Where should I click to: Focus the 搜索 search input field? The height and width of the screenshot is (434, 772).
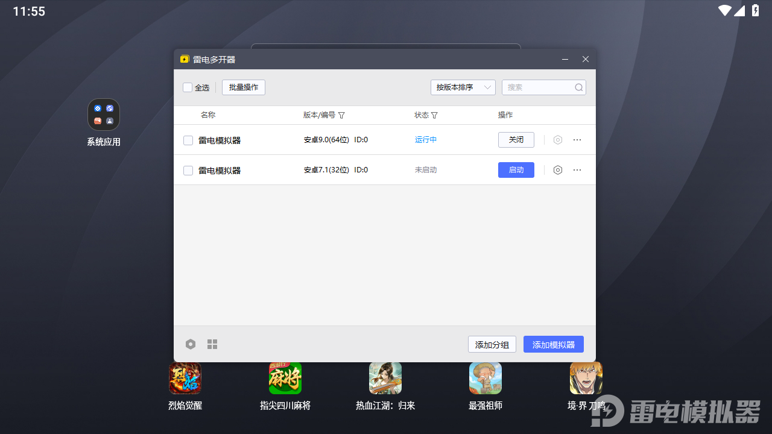[544, 87]
